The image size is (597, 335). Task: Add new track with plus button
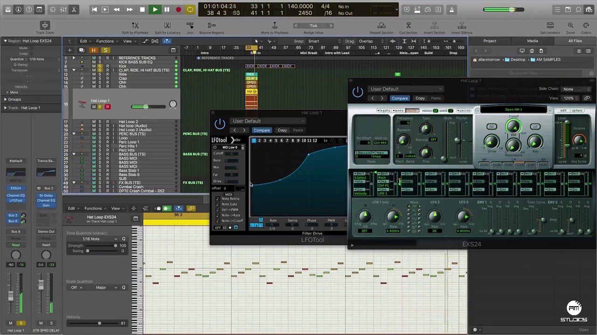point(69,50)
